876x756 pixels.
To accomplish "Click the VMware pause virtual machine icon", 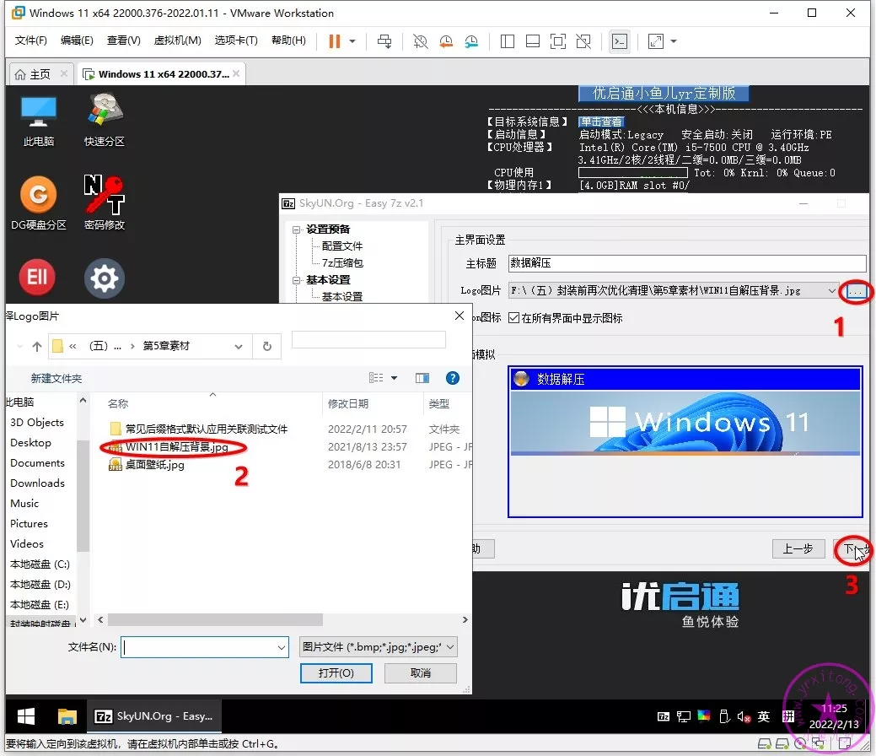I will point(335,41).
